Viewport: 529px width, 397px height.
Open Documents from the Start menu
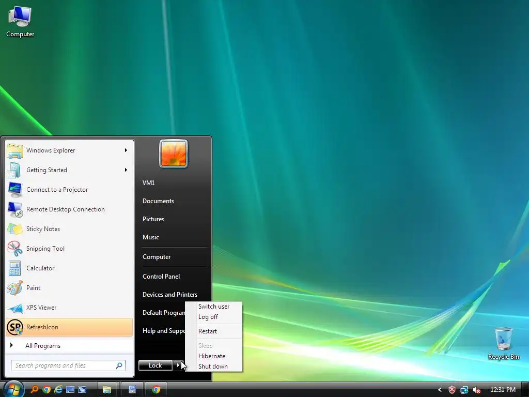coord(158,201)
